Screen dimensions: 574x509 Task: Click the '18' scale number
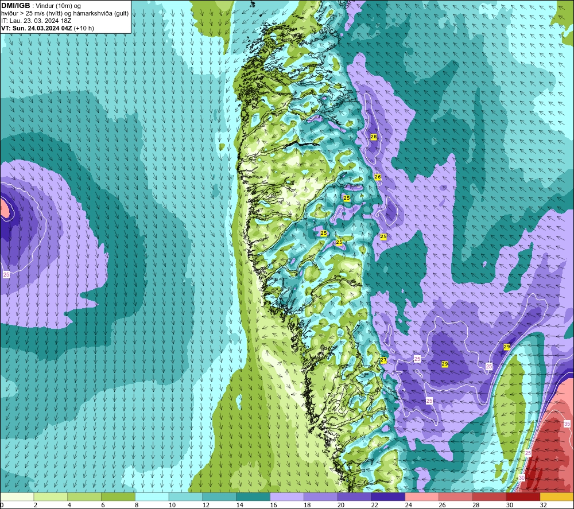pyautogui.click(x=307, y=505)
